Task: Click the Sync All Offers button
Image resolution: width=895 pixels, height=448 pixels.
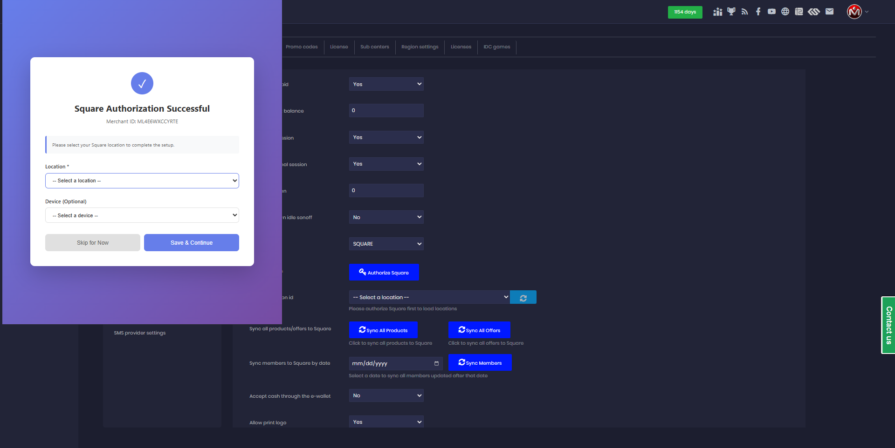Action: click(x=479, y=330)
